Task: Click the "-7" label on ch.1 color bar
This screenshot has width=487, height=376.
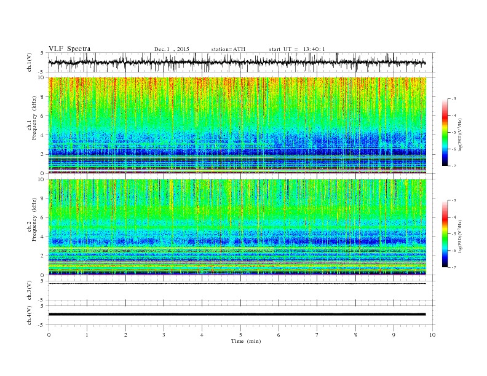Action: point(453,166)
